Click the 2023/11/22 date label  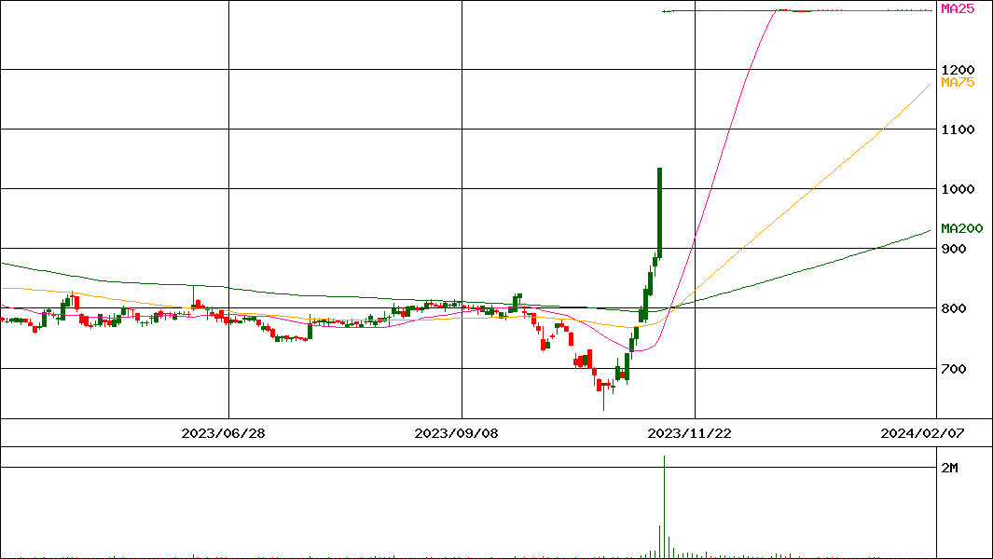coord(689,433)
